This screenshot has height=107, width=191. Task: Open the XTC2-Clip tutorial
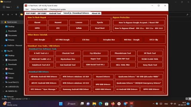tap(154, 40)
